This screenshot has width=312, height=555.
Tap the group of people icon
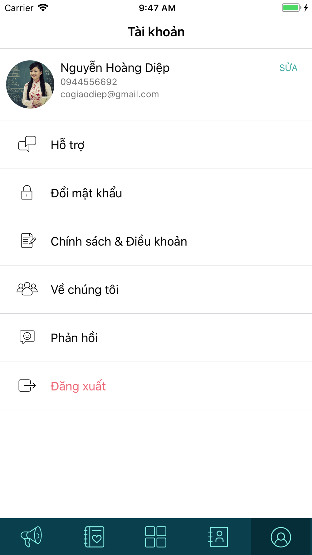point(27,289)
